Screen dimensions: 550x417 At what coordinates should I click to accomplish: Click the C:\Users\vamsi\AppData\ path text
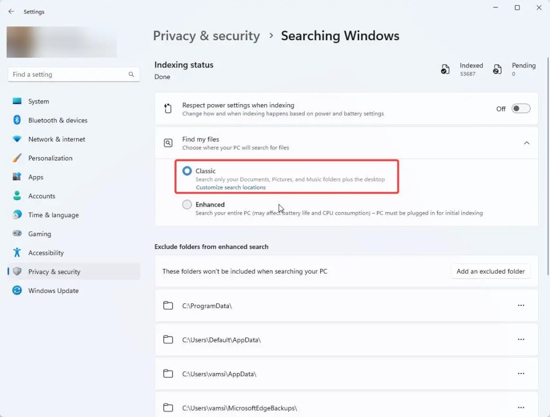click(x=219, y=374)
